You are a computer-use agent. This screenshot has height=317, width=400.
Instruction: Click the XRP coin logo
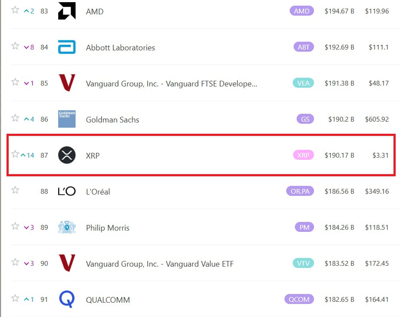[x=67, y=155]
